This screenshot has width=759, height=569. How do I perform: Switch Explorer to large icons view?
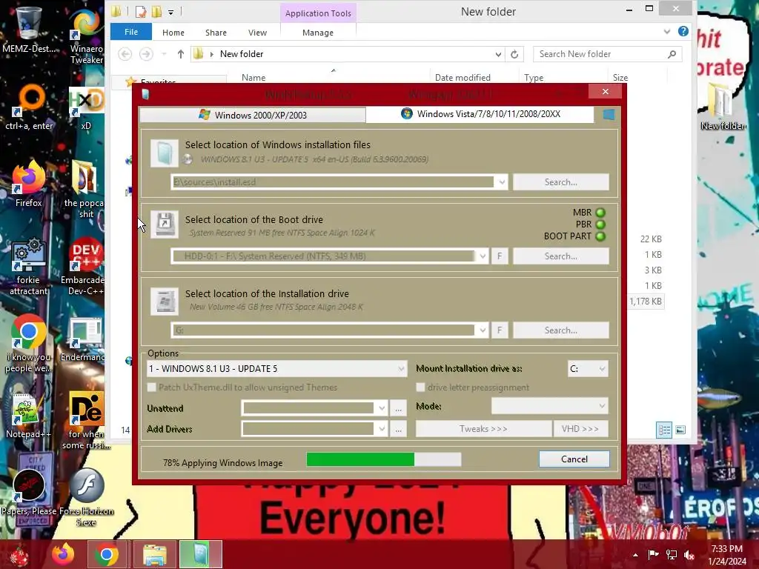(680, 430)
